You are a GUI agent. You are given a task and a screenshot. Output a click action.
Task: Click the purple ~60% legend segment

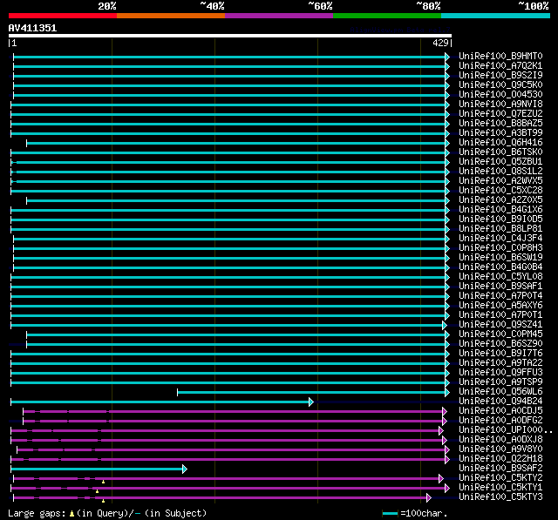[x=279, y=16]
